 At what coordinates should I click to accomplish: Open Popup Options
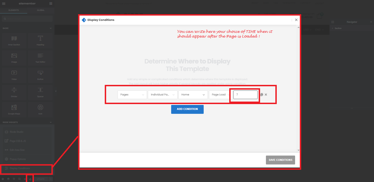point(27,159)
